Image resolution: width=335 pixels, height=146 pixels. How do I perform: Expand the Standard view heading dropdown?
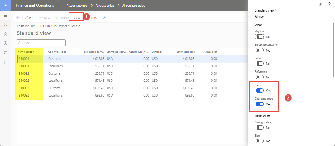tap(36, 33)
